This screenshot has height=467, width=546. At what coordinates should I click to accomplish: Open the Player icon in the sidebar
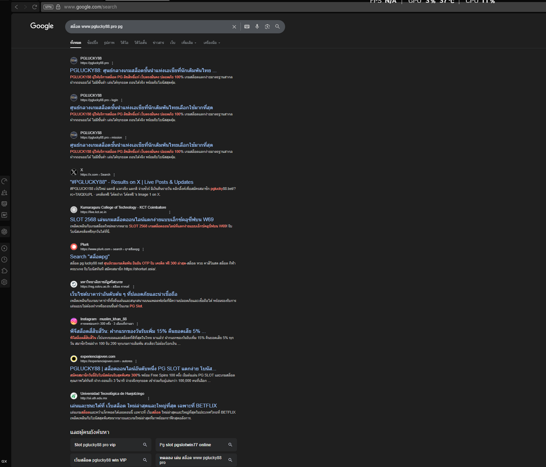[x=4, y=248]
